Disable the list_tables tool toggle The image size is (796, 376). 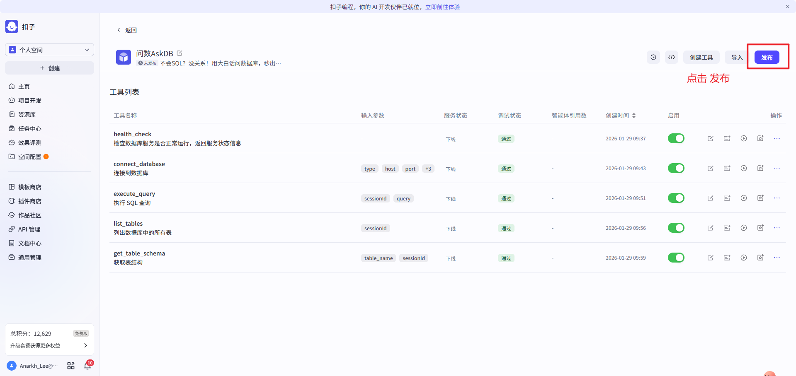click(676, 228)
